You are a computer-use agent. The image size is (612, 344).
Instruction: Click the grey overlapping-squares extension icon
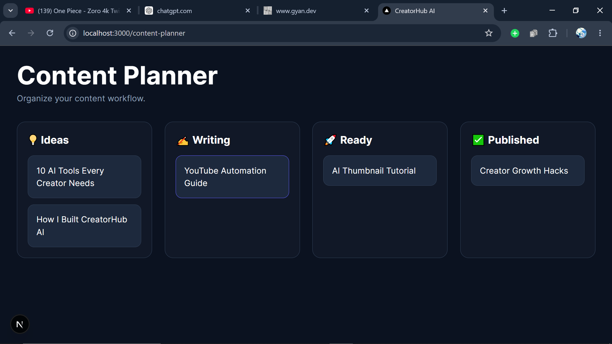click(534, 33)
